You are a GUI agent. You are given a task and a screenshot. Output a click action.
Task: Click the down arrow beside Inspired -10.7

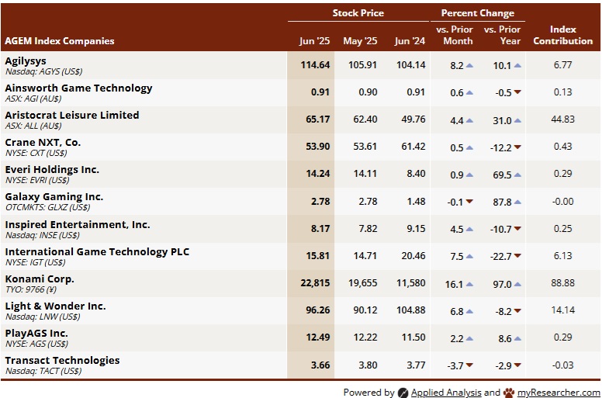click(x=517, y=229)
